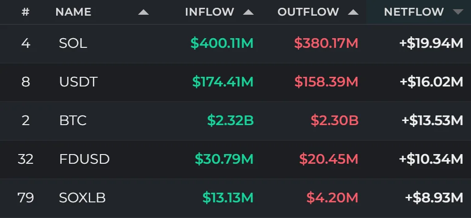Image resolution: width=471 pixels, height=218 pixels.
Task: Select SOXLB netflow +$8.93M
Action: pyautogui.click(x=434, y=198)
